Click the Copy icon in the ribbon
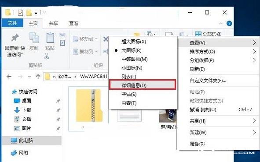 tap(34, 38)
